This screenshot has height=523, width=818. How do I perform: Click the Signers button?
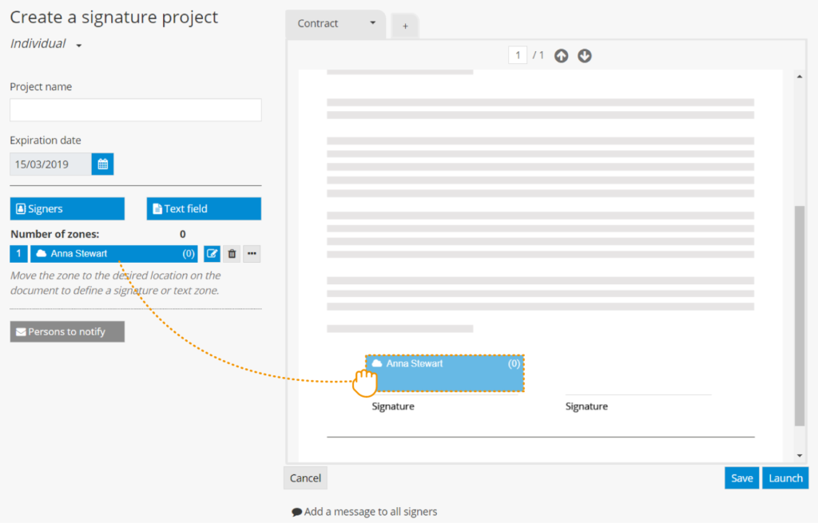point(67,208)
